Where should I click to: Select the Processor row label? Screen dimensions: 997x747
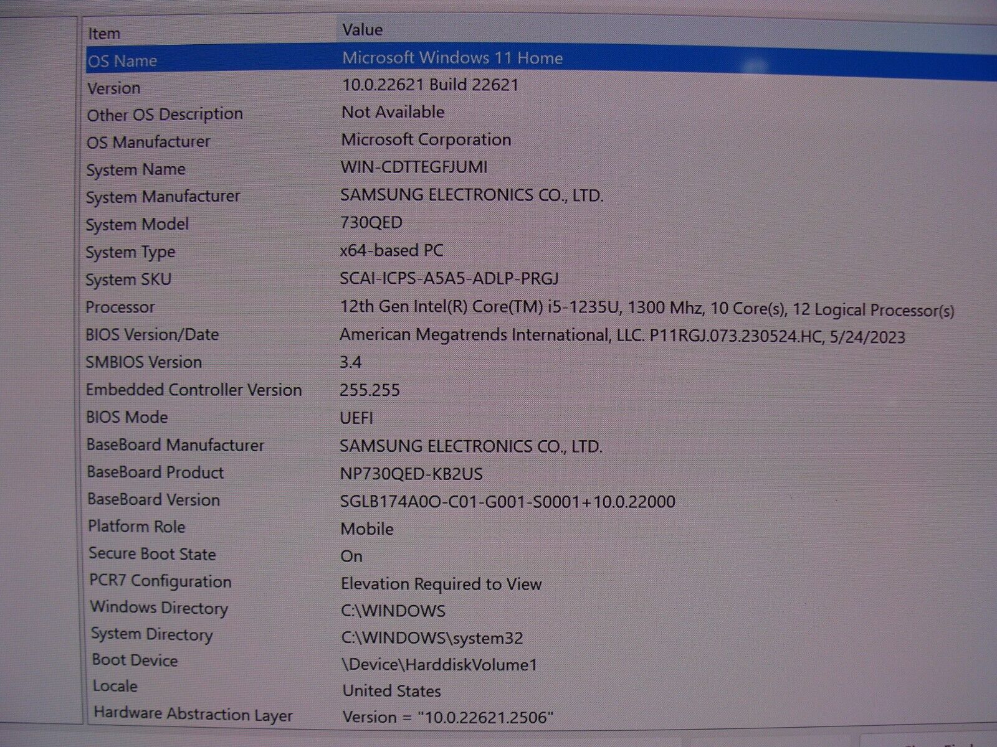pyautogui.click(x=120, y=308)
